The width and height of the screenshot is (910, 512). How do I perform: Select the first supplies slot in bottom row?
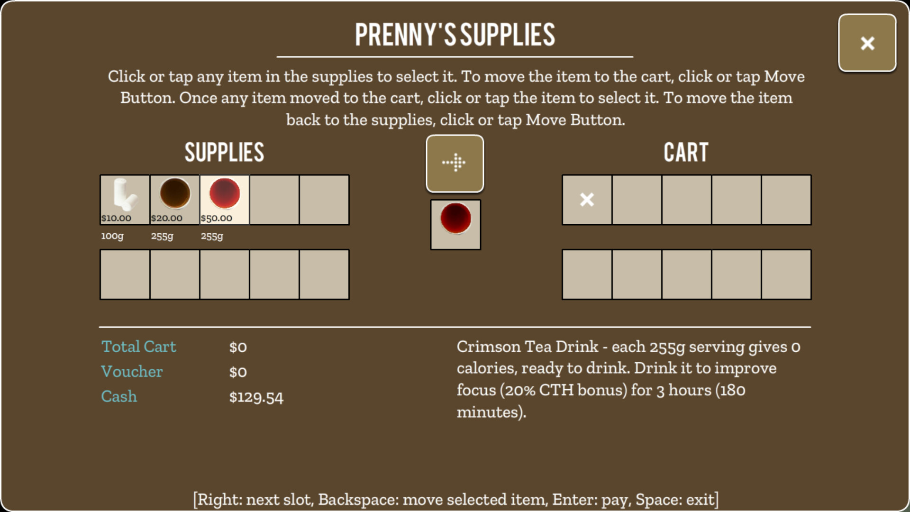click(125, 274)
